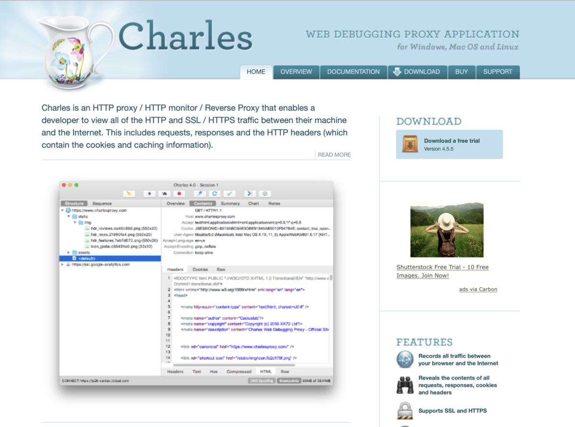Toggle the Breakpoints status button

click(288, 381)
